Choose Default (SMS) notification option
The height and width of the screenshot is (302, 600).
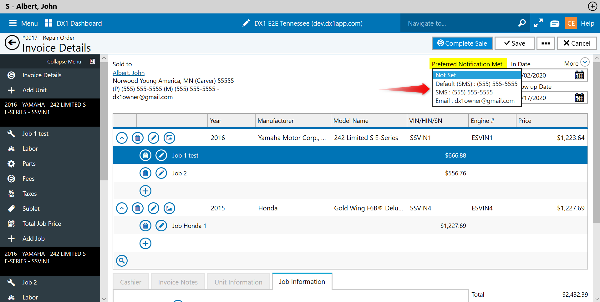point(476,84)
